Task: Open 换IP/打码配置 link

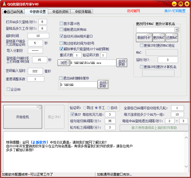Action: tap(175, 11)
